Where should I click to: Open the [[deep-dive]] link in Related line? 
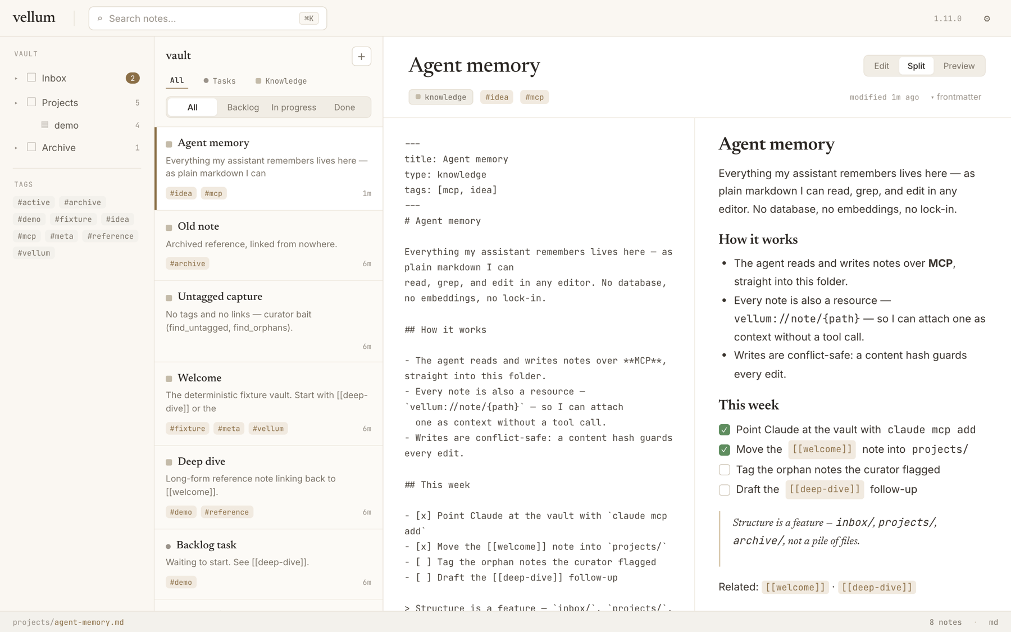(x=877, y=587)
